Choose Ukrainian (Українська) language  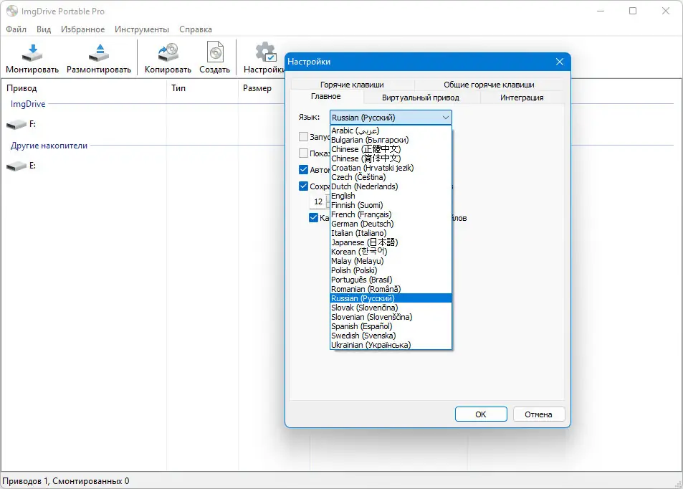[x=391, y=345]
